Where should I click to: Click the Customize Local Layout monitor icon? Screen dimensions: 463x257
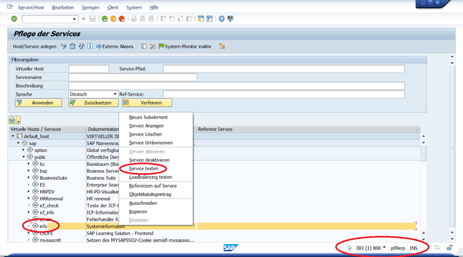tap(231, 19)
